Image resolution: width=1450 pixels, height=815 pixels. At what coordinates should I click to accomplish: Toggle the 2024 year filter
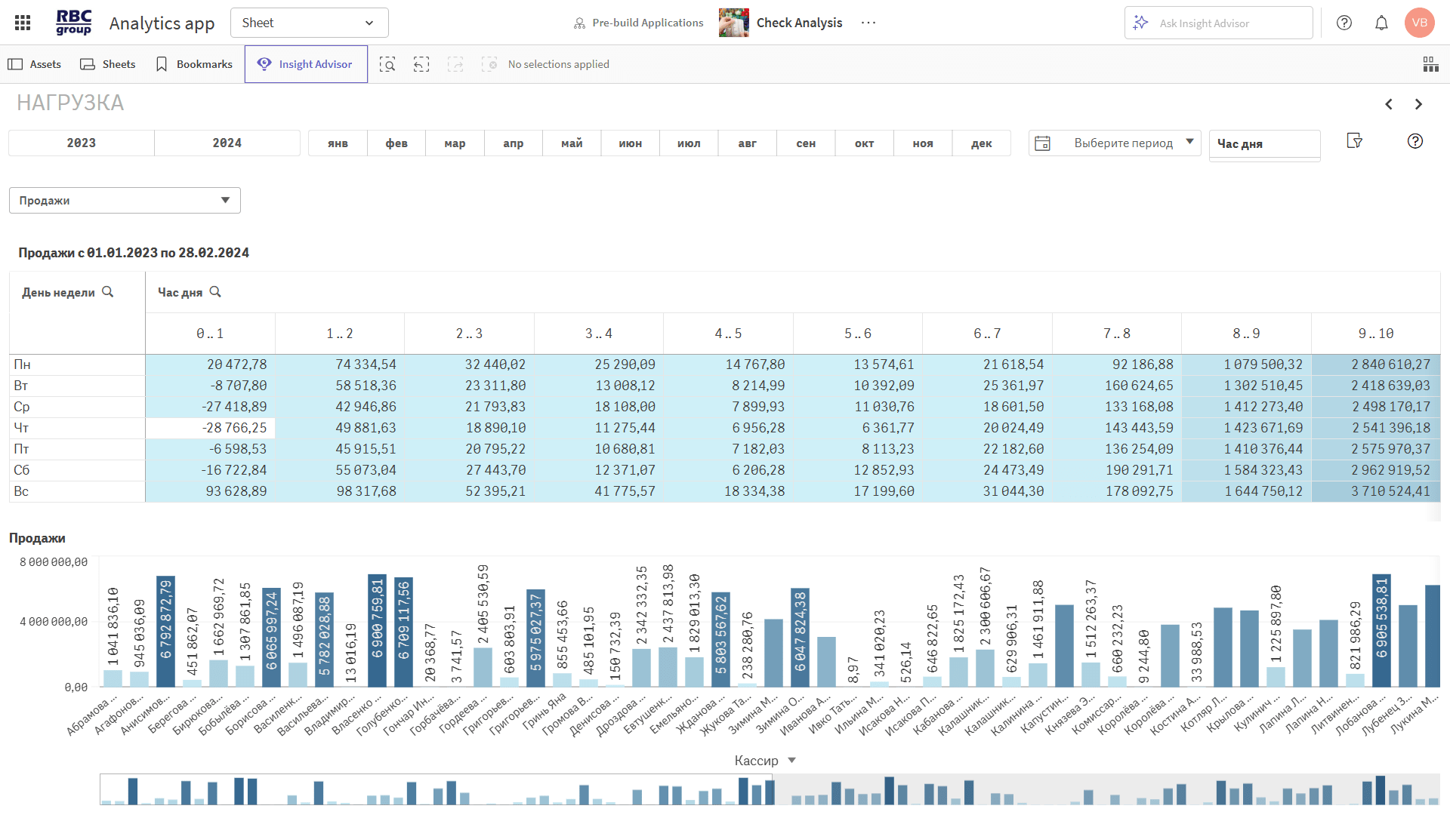227,143
